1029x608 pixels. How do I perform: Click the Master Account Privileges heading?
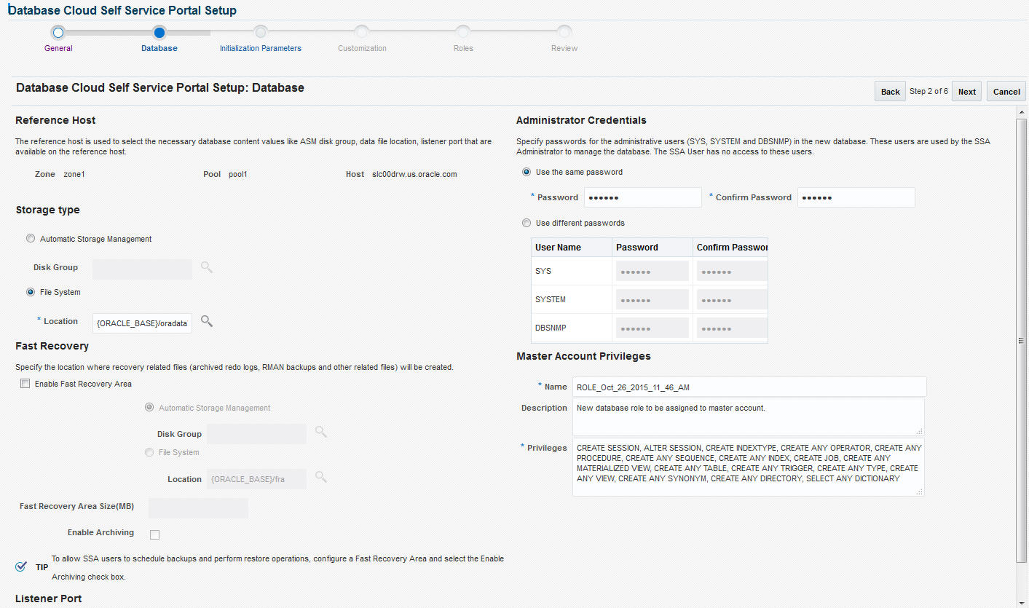[x=583, y=357]
